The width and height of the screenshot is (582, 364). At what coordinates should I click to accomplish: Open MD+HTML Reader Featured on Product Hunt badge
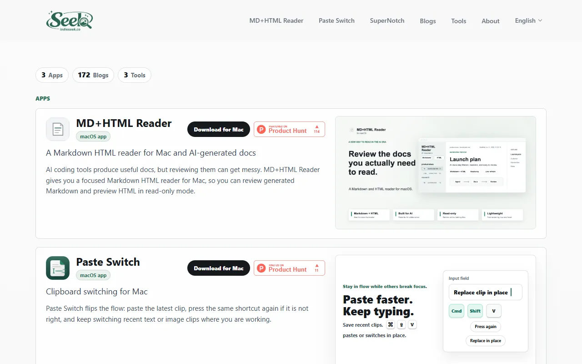[289, 129]
